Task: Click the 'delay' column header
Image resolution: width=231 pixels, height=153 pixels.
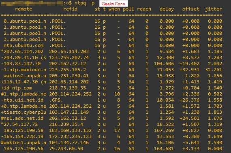Action: coord(167,9)
